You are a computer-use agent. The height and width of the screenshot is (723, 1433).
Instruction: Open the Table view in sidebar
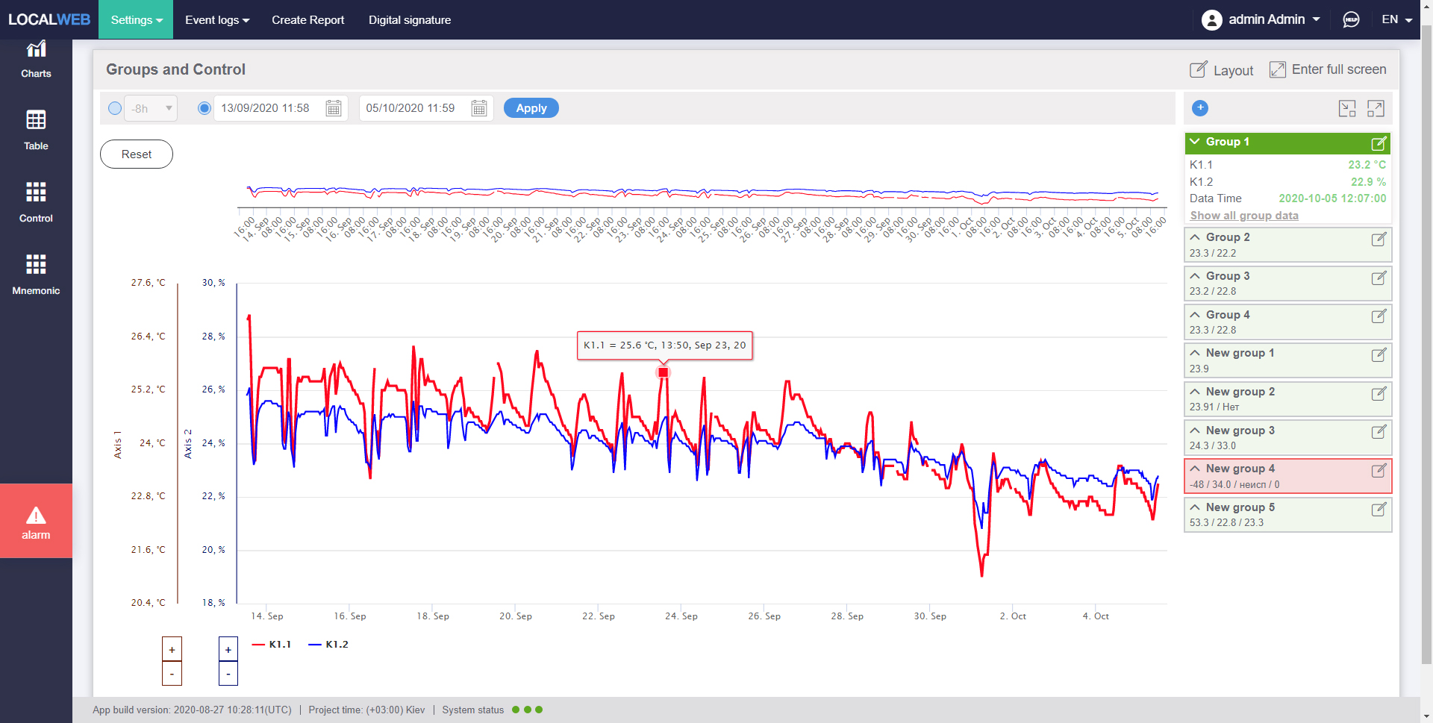pos(36,130)
